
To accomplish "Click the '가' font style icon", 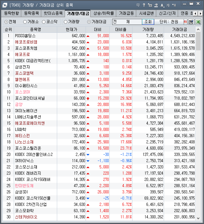I will click(x=168, y=5).
